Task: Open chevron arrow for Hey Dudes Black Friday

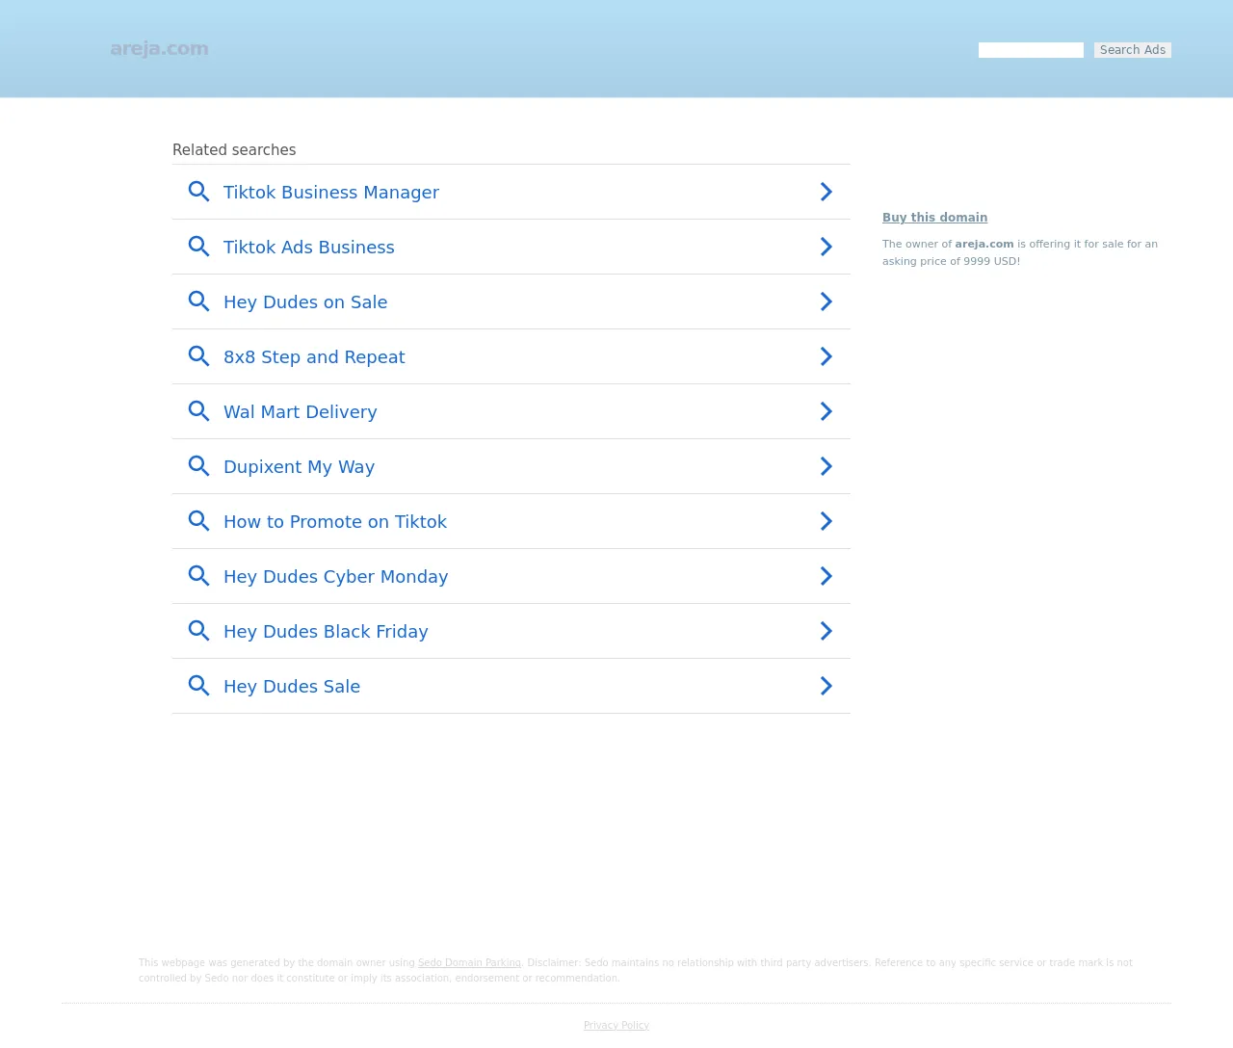Action: click(826, 631)
